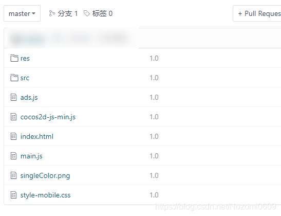Click the file icon for style-mobile.css
Screen dimensions: 281x216
tap(14, 195)
